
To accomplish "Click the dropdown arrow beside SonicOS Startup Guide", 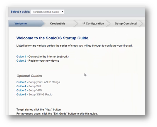I will (x=62, y=12).
